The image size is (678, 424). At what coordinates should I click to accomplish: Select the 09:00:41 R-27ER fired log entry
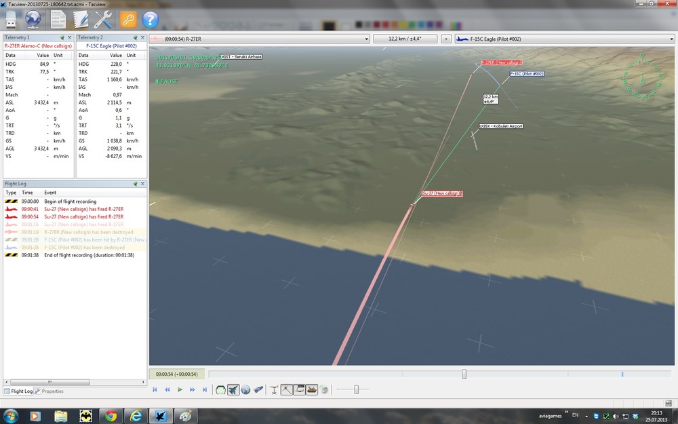pos(75,209)
